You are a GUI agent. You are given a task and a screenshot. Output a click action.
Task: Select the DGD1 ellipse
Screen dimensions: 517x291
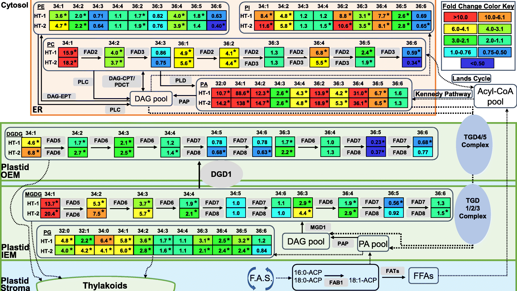click(x=221, y=174)
